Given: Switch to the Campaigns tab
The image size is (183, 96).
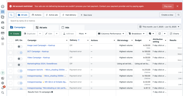Looking at the screenshot, I should pyautogui.click(x=21, y=27).
